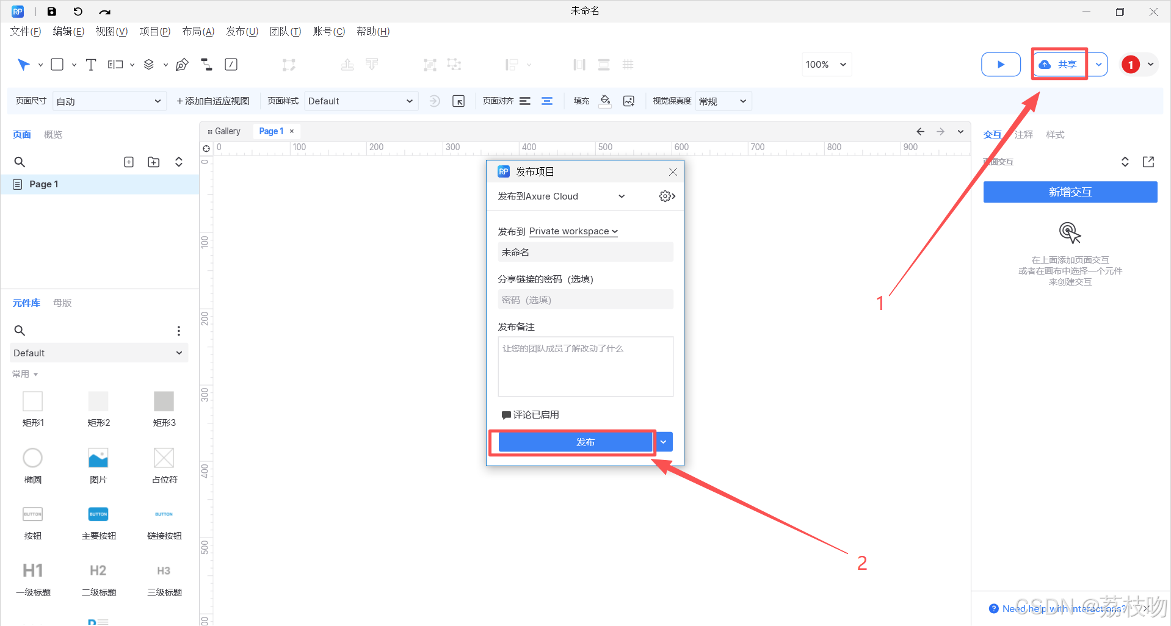Click the undo icon in title bar
1171x626 pixels.
(x=78, y=11)
